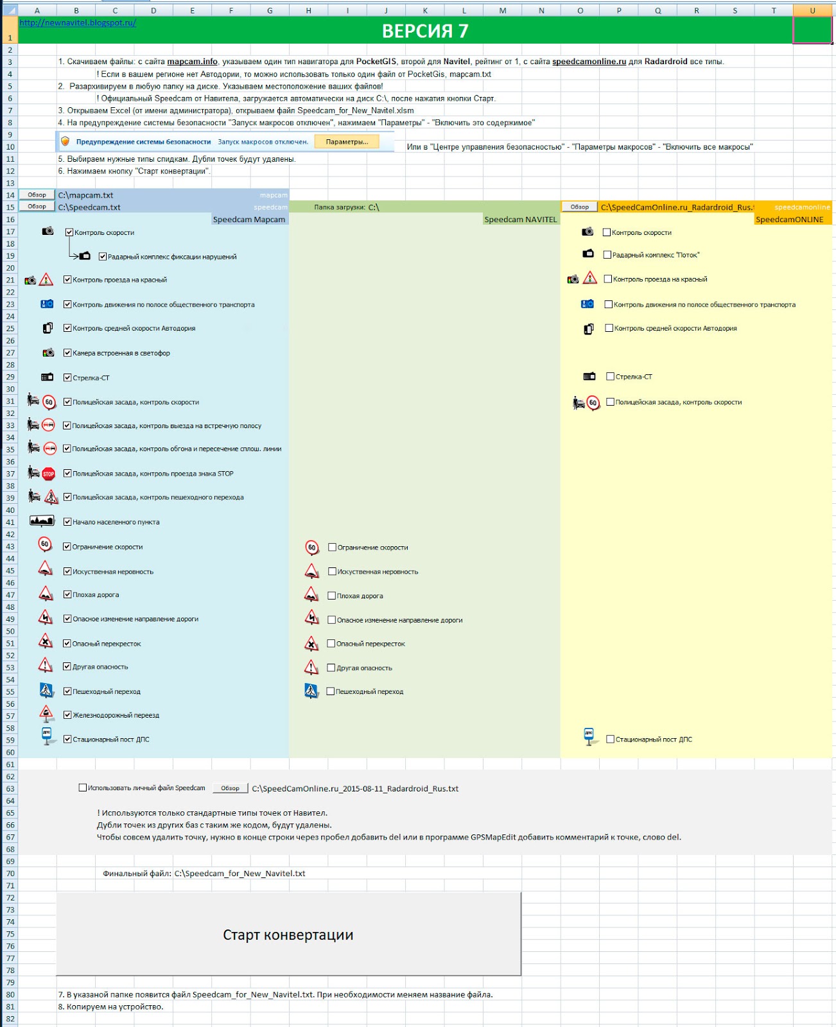Click the Navitel dangerous crossroads sign icon
This screenshot has width=836, height=1027.
[x=311, y=643]
